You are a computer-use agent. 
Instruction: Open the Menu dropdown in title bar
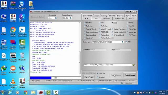click(x=128, y=11)
